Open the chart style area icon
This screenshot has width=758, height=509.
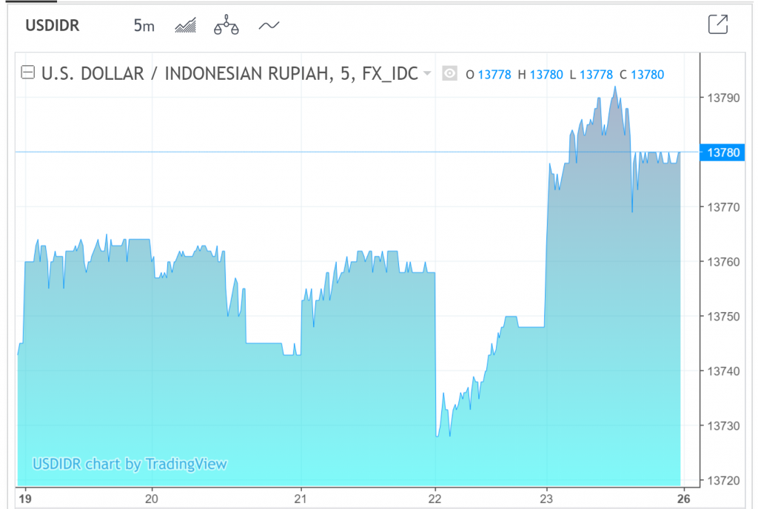click(186, 26)
